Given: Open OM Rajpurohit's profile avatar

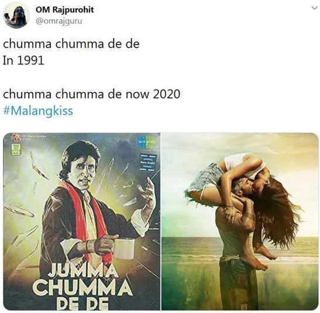Looking at the screenshot, I should (16, 16).
